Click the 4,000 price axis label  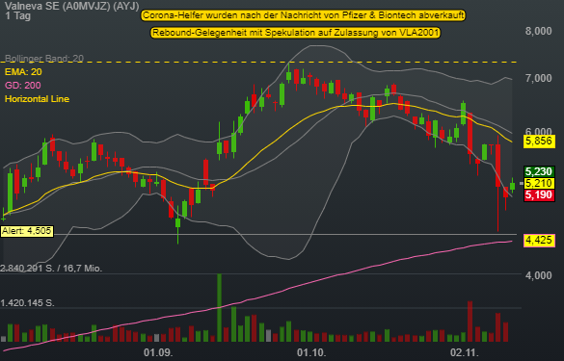point(539,275)
